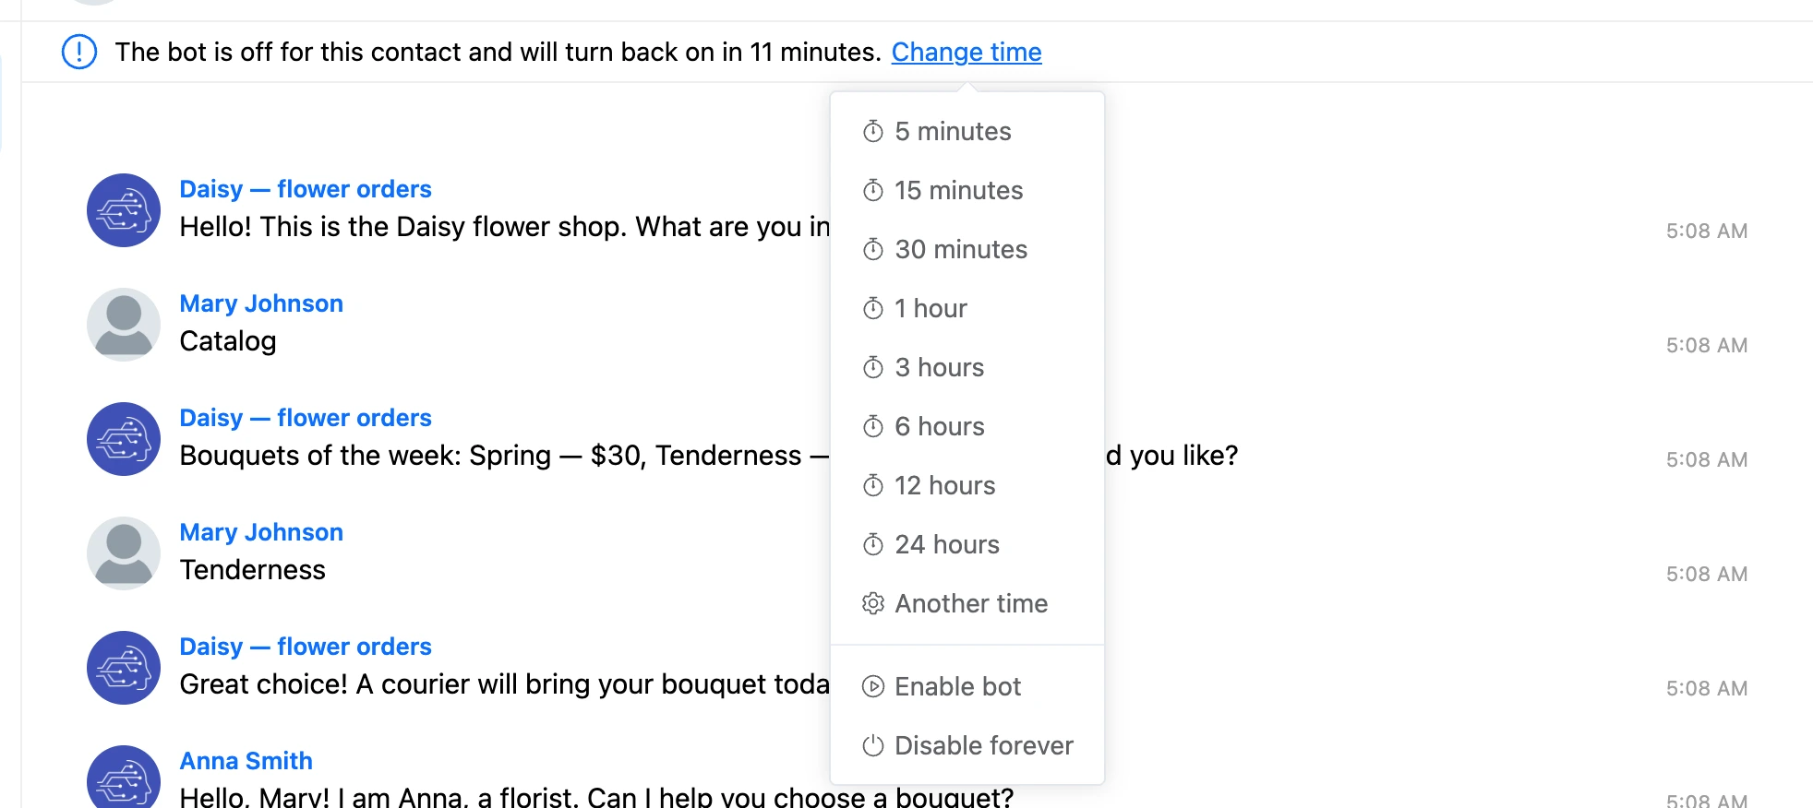Open the sender name above Bouquets of the week
Image resolution: width=1813 pixels, height=808 pixels.
[x=306, y=418]
